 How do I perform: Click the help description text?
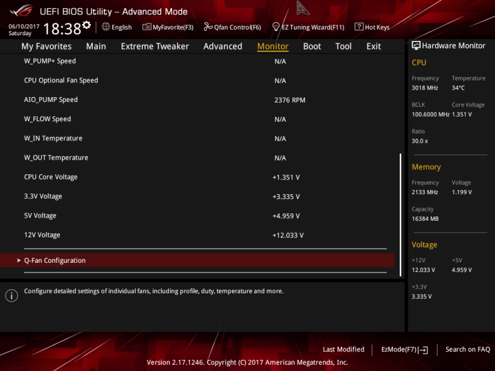[153, 291]
